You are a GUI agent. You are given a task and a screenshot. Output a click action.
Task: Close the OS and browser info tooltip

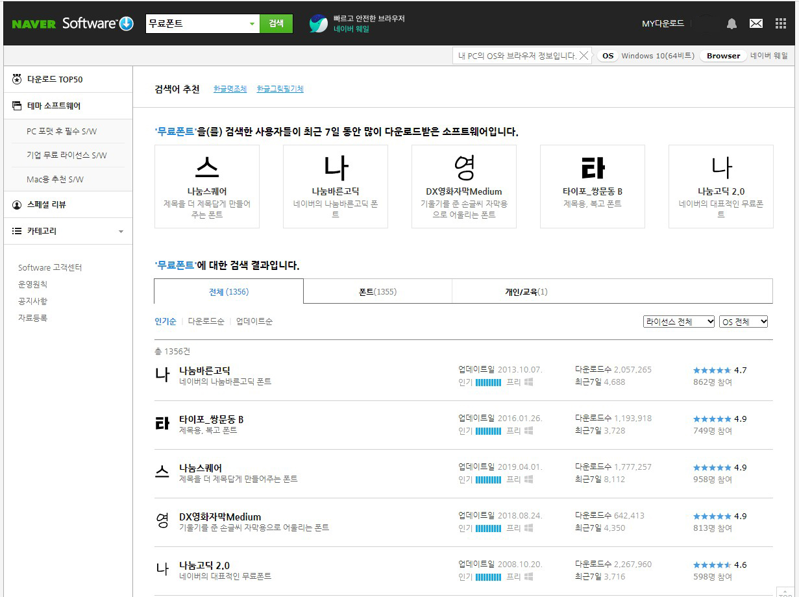pos(584,56)
